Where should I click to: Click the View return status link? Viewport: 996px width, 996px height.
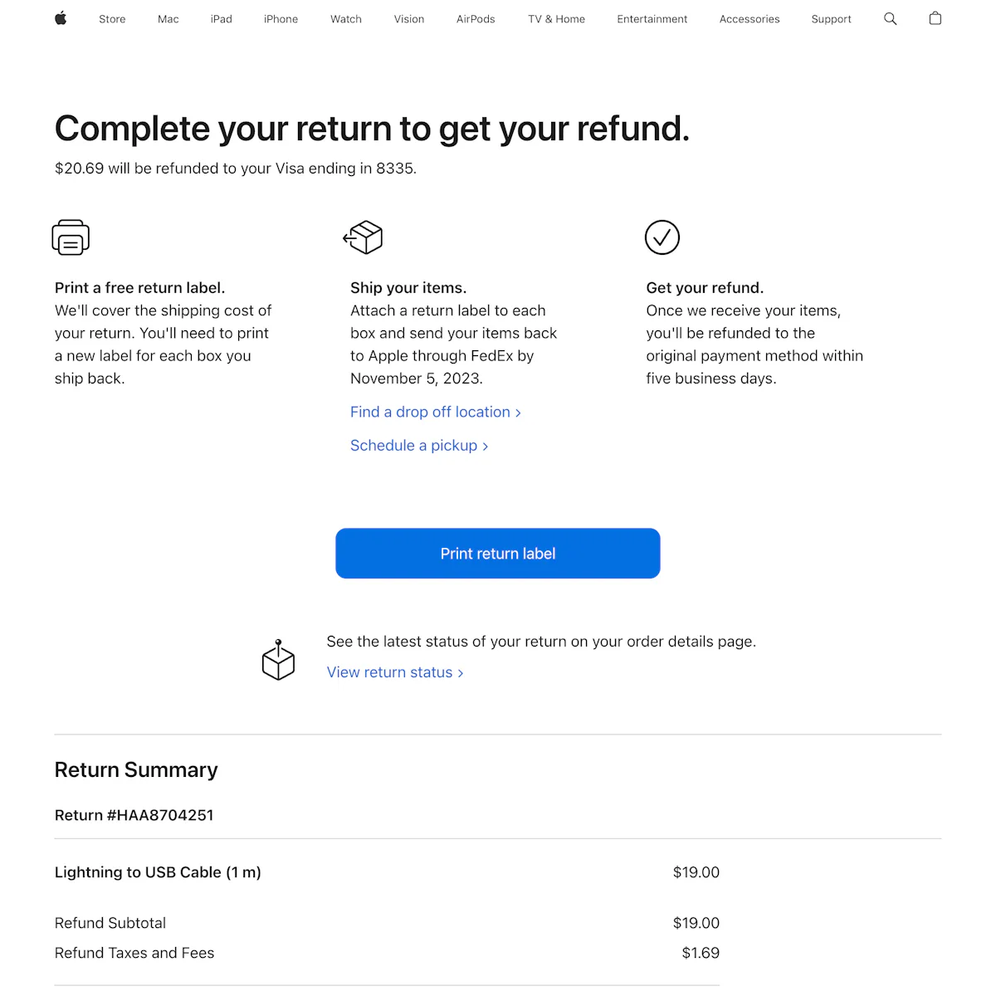(x=389, y=672)
